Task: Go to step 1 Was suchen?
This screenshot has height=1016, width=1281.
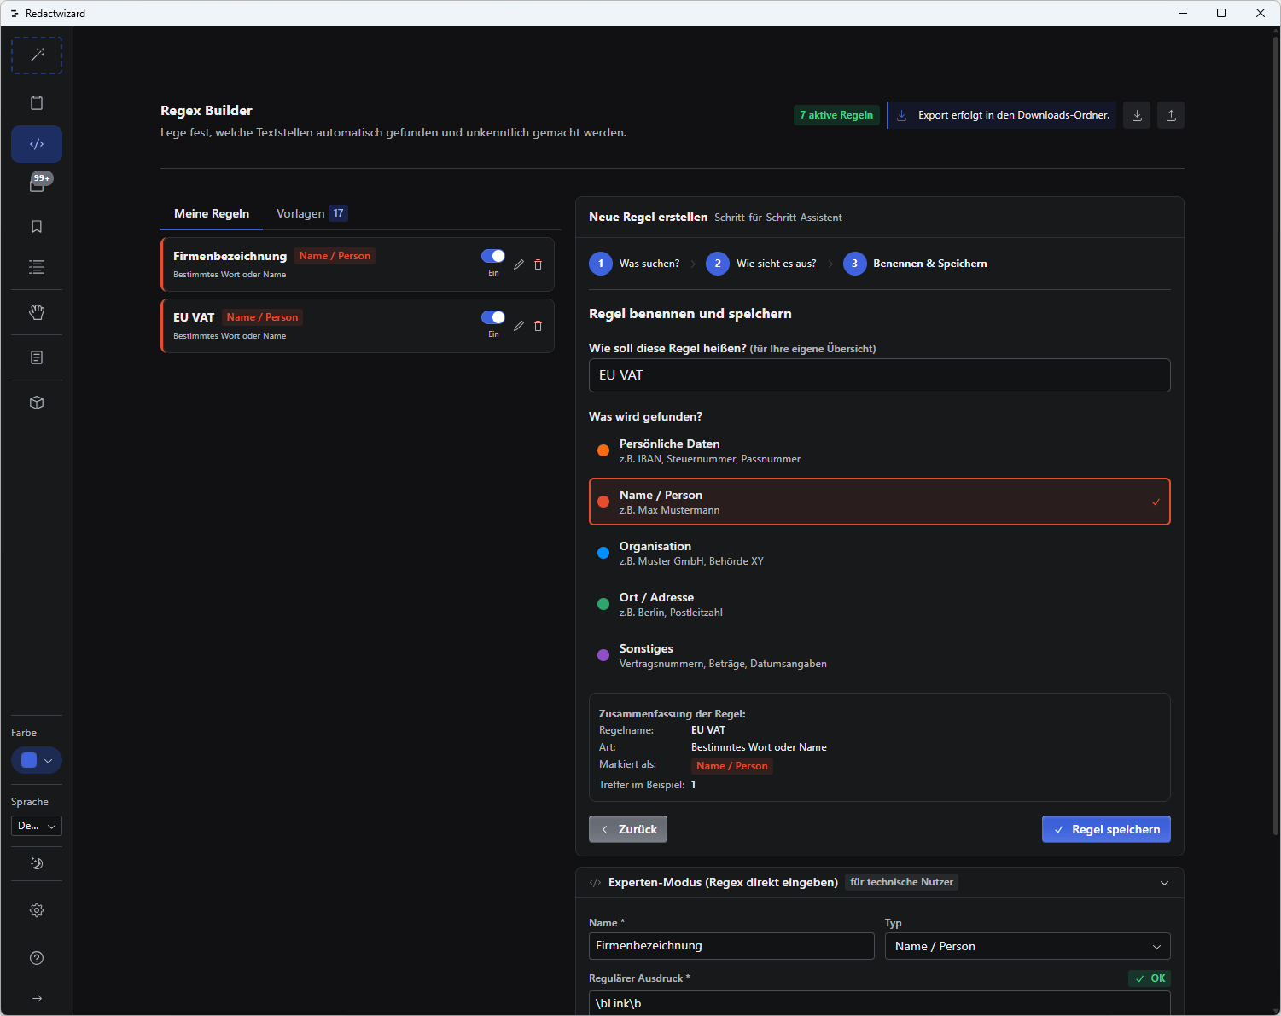Action: [x=634, y=264]
